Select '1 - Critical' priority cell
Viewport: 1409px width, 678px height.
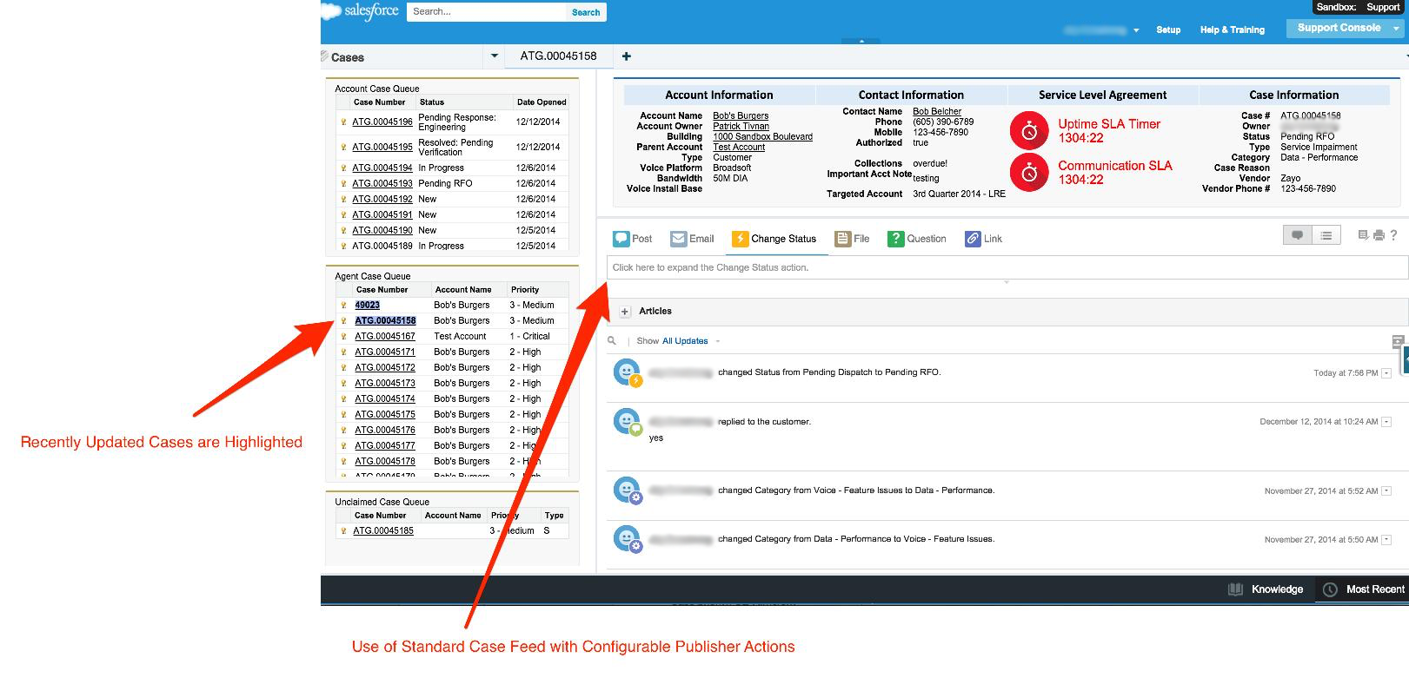pyautogui.click(x=530, y=337)
